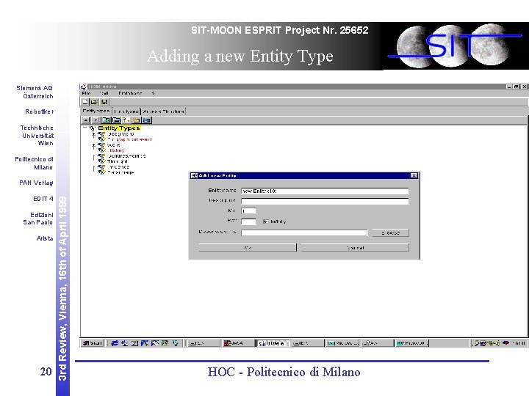Click the move-up arrow button above the tree

coord(87,120)
